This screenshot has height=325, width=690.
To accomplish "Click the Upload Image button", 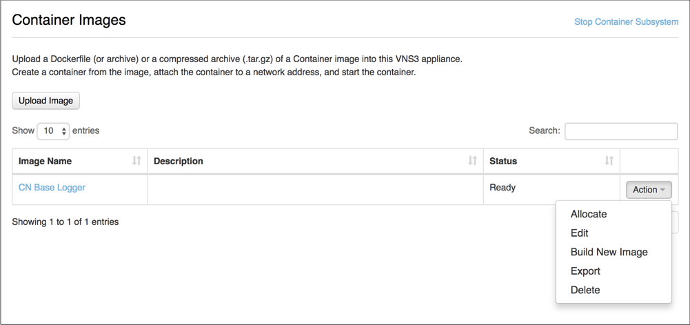I will [45, 101].
